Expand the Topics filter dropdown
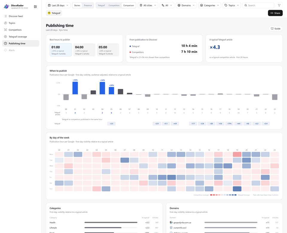This screenshot has height=233, width=287. [232, 5]
